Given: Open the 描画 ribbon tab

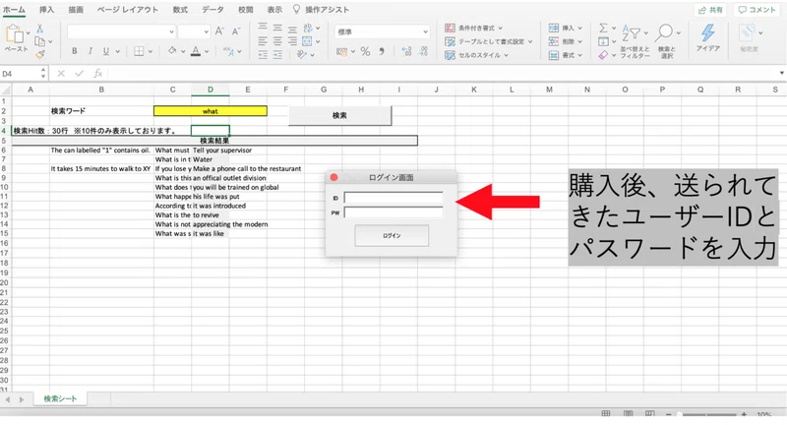Looking at the screenshot, I should click(x=76, y=10).
